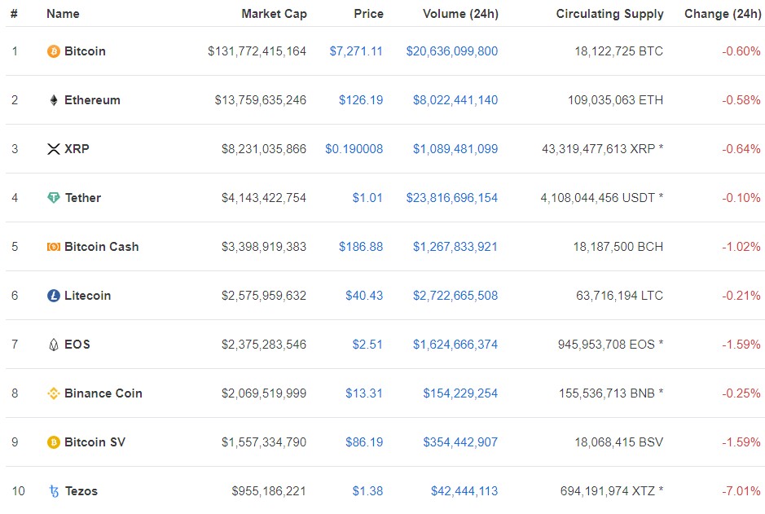This screenshot has width=765, height=514.
Task: Click Binance Coin volume $154,229,254
Action: 460,393
